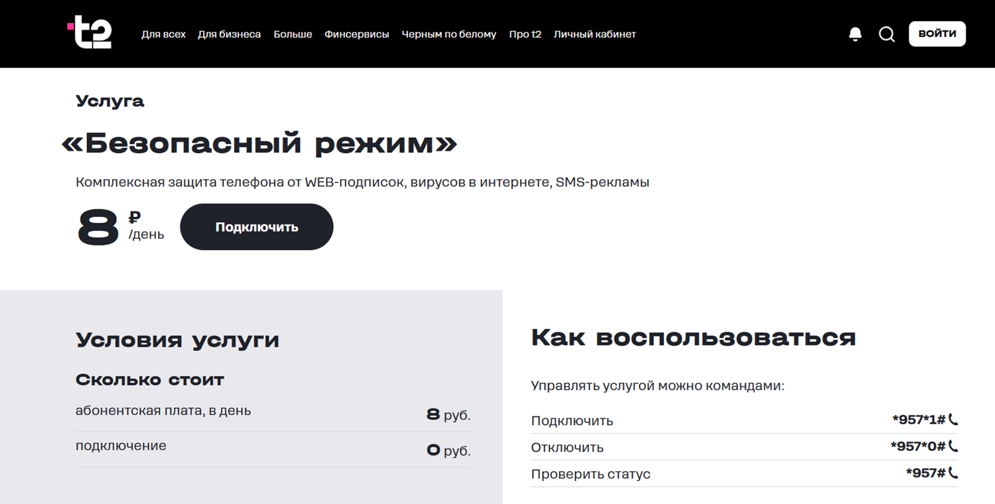The image size is (995, 504).
Task: Click the 'Проверить статус' row label
Action: (590, 474)
